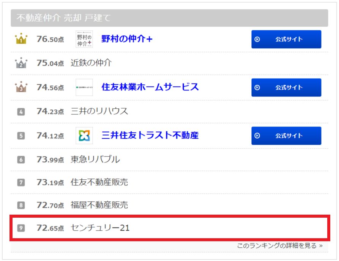Click the 三井住友トラスト不動産 logo thumbnail
The height and width of the screenshot is (261, 339).
[84, 136]
